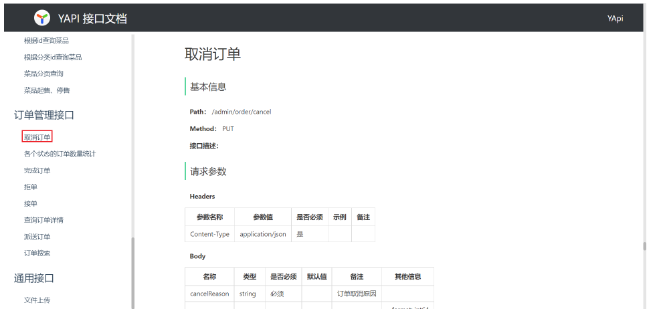Open 接单 in sidebar
Screen dimensions: 657x319
31,204
